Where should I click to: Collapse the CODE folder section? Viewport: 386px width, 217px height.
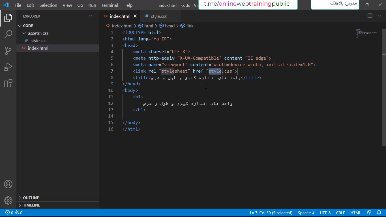tap(20, 26)
